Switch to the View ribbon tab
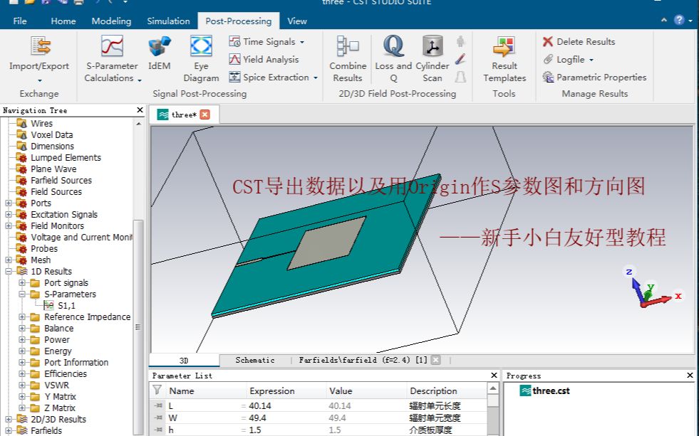The image size is (699, 436). (297, 21)
